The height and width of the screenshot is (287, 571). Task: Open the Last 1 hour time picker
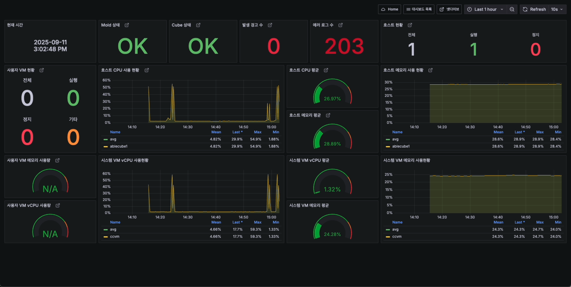485,9
